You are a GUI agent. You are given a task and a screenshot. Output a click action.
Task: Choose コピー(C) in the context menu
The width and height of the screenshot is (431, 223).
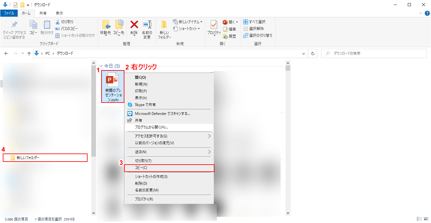(169, 168)
